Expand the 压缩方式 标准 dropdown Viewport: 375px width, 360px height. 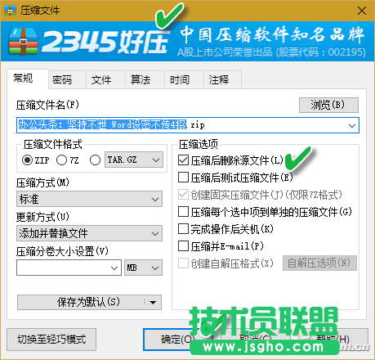coord(89,199)
